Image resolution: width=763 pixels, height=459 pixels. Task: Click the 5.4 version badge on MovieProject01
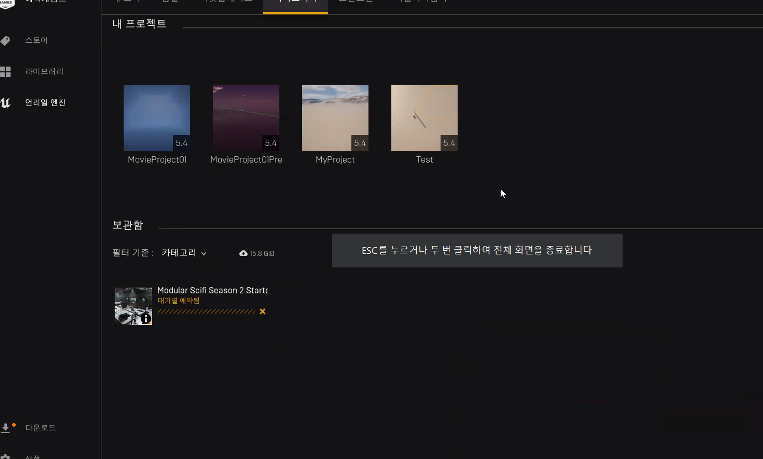tap(181, 143)
